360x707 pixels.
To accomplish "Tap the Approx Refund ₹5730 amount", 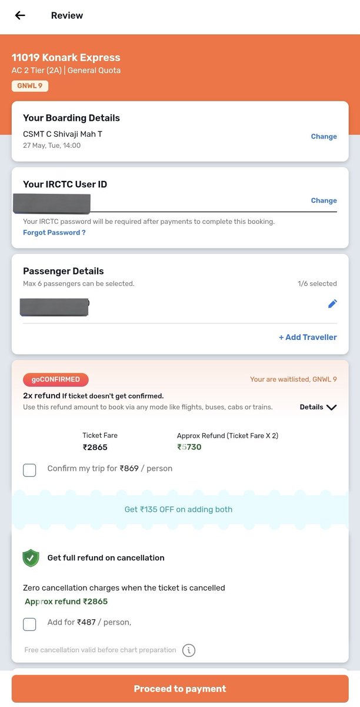I will point(189,447).
